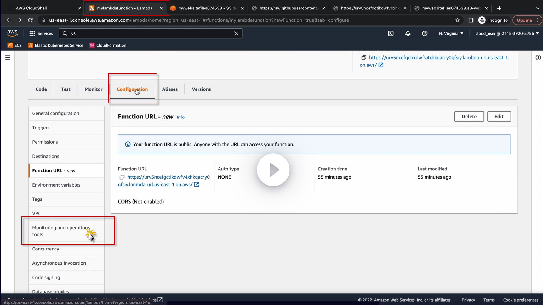The width and height of the screenshot is (543, 305).
Task: Go back to the previous page
Action: pyautogui.click(x=9, y=20)
